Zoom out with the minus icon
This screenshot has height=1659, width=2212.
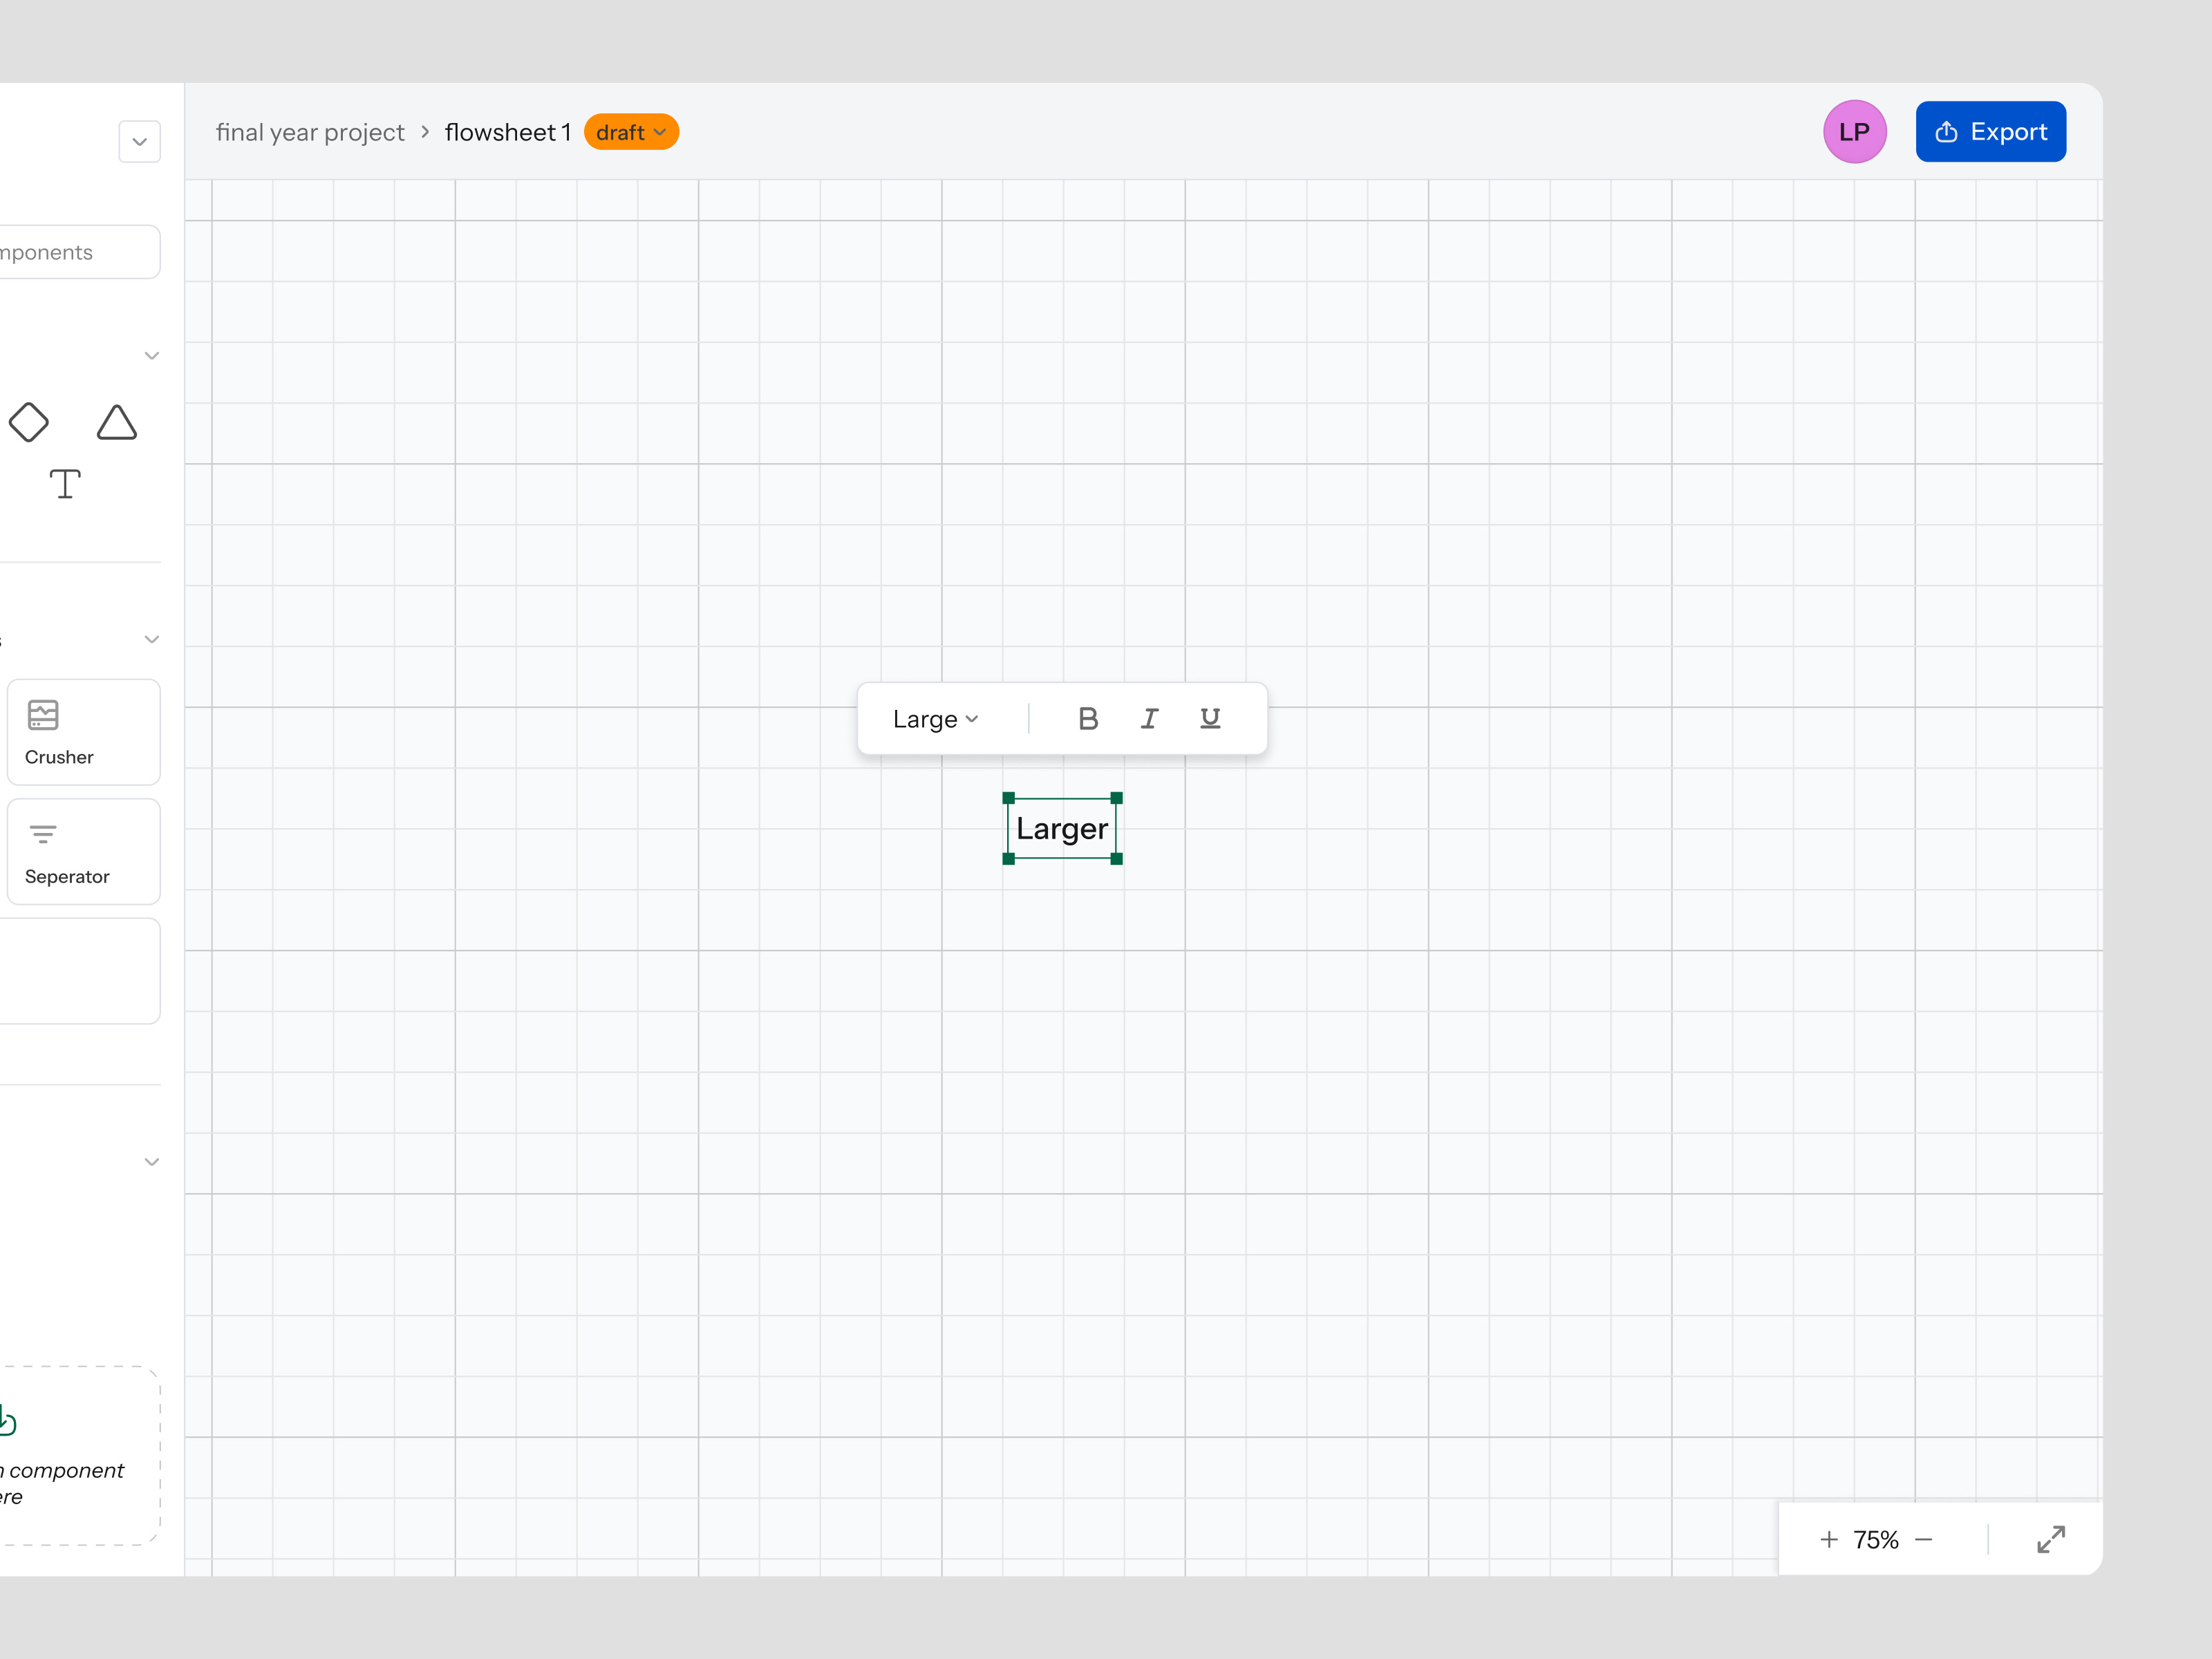point(1924,1539)
